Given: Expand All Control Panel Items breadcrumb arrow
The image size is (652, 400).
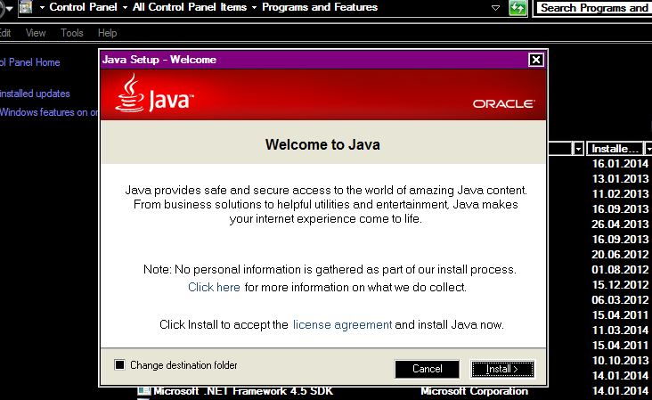Looking at the screenshot, I should (254, 8).
